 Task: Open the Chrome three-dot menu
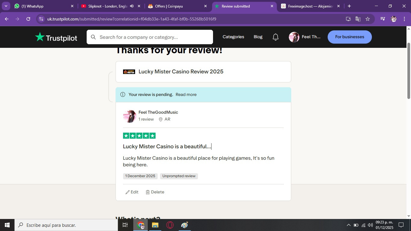pyautogui.click(x=404, y=19)
